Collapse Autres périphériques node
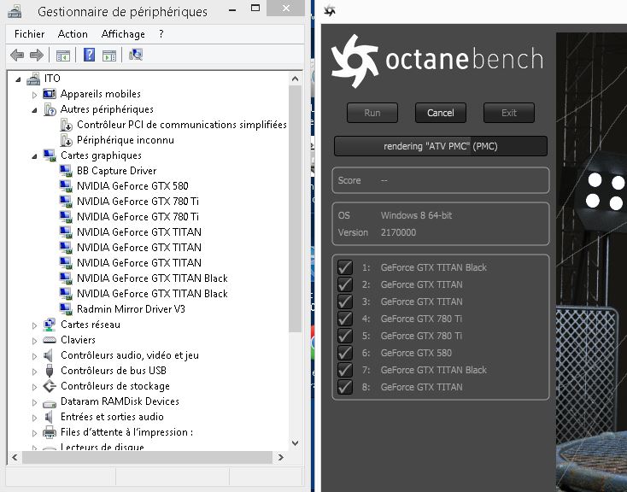627x492 pixels. (34, 110)
